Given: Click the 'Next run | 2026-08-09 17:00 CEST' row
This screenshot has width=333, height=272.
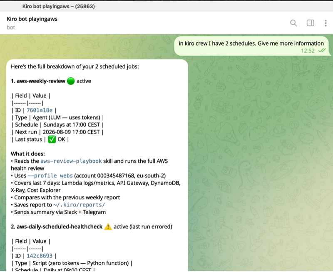Looking at the screenshot, I should coord(57,132).
